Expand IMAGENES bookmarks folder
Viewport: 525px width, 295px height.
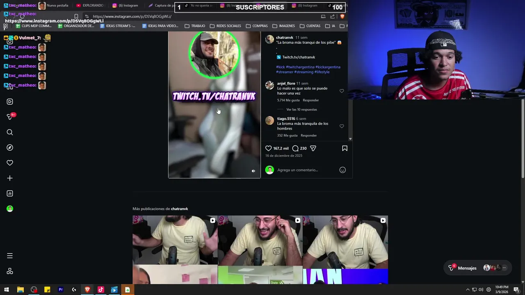coord(283,26)
